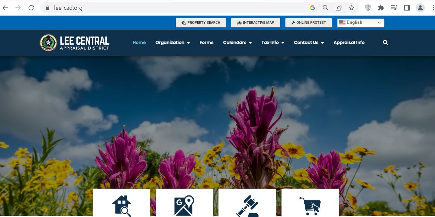Open the browser extensions puzzle icon
The height and width of the screenshot is (217, 435).
point(381,8)
